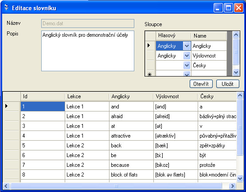Select the Lekce 1 cell in row 3
The height and width of the screenshot is (192, 246).
(87, 126)
